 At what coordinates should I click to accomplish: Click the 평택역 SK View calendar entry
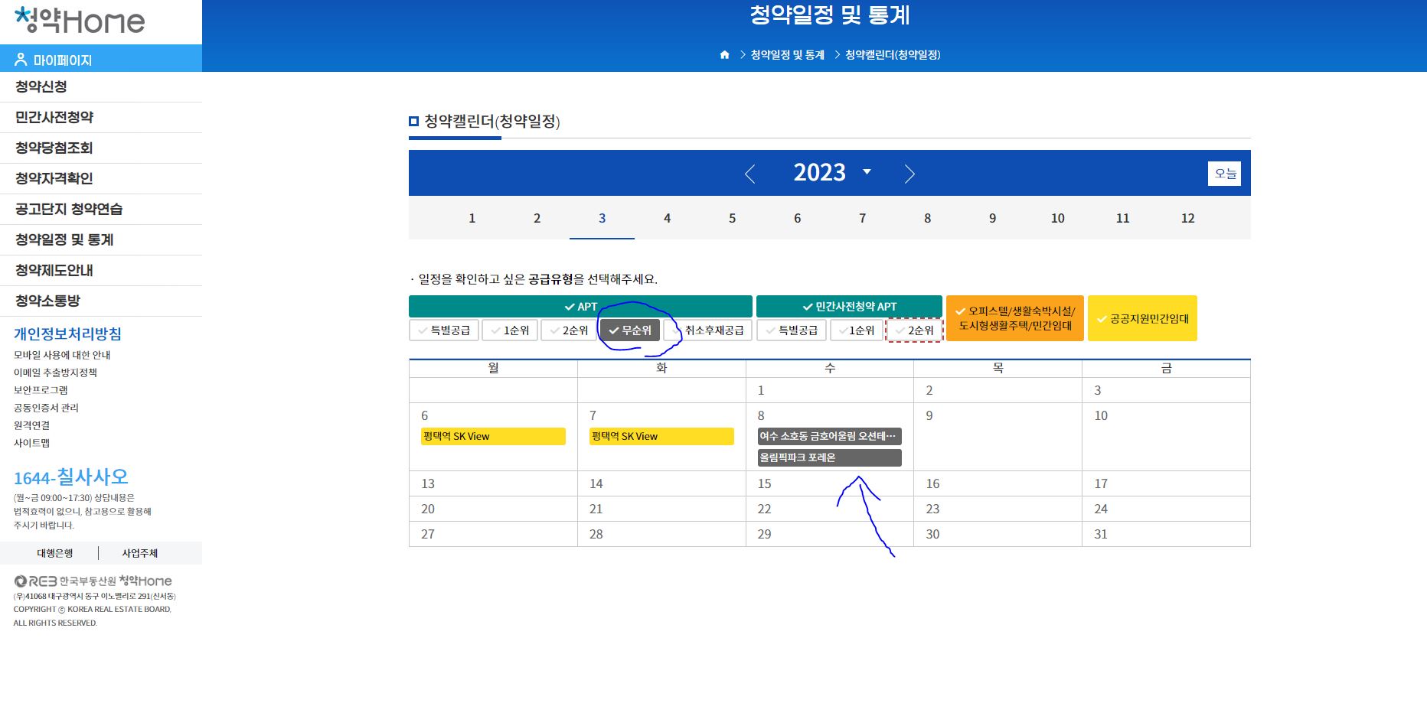[x=492, y=436]
